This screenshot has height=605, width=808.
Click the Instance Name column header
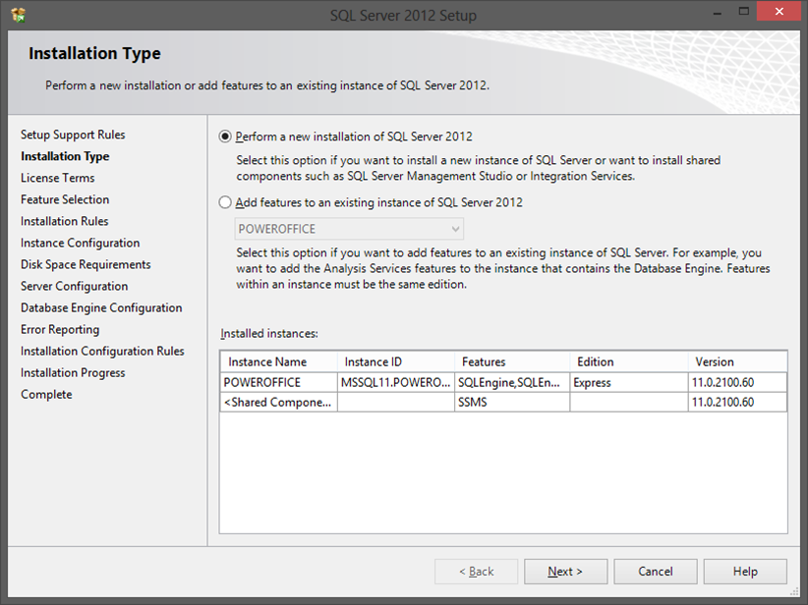click(x=279, y=362)
